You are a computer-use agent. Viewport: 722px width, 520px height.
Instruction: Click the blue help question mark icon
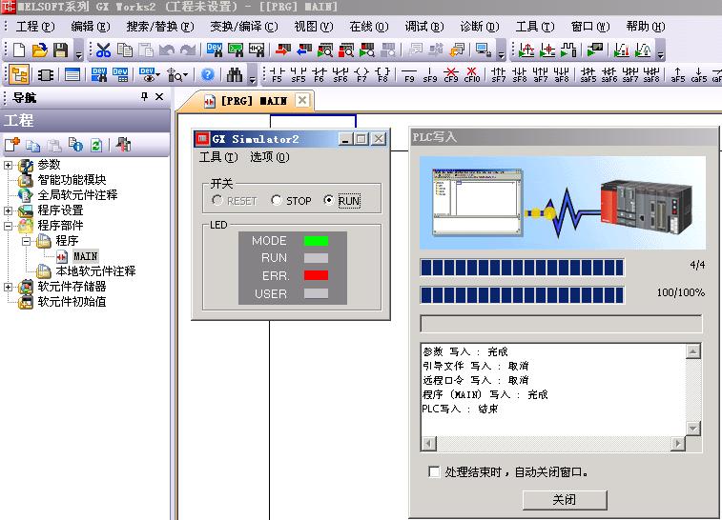point(207,74)
